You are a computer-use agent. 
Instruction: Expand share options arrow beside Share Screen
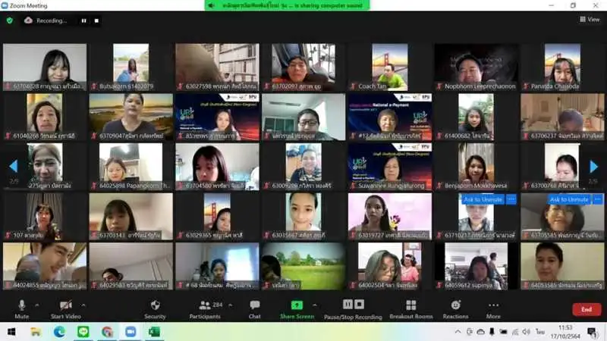[315, 305]
